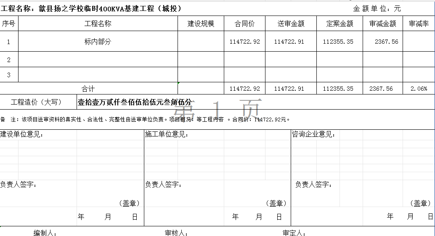
Task: Select the 定案金额 header cell
Action: [x=340, y=24]
